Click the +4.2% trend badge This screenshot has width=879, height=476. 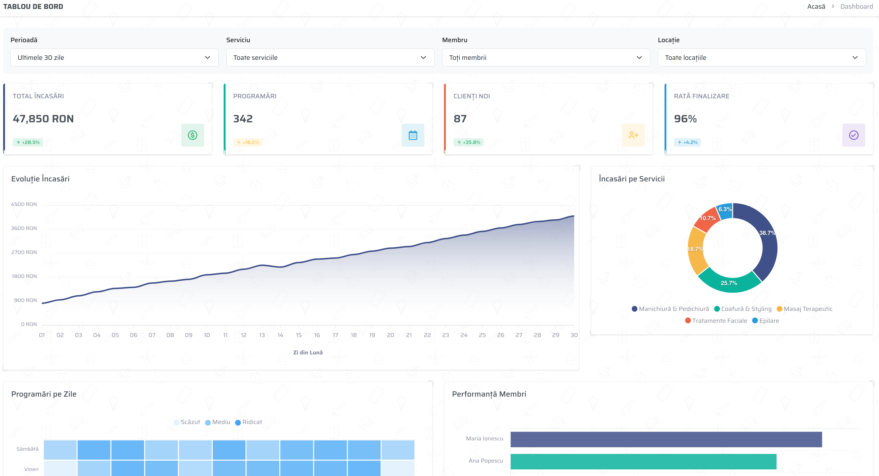[687, 142]
